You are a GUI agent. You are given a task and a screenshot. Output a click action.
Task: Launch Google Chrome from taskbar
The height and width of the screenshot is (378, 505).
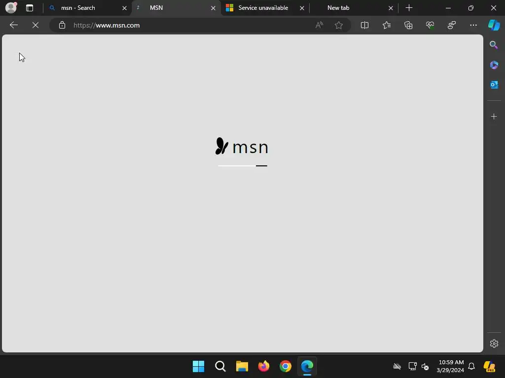(x=286, y=366)
